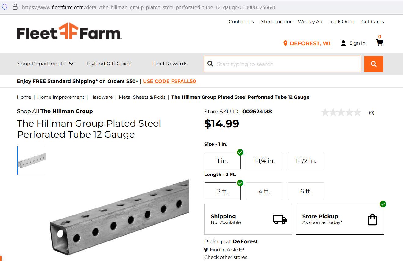Screen dimensions: 403x261
Task: Expand the Shop Departments menu
Action: pos(45,64)
